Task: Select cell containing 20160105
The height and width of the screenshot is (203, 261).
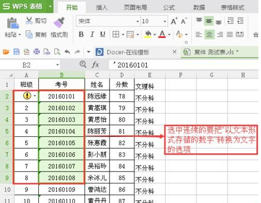Action: point(62,143)
